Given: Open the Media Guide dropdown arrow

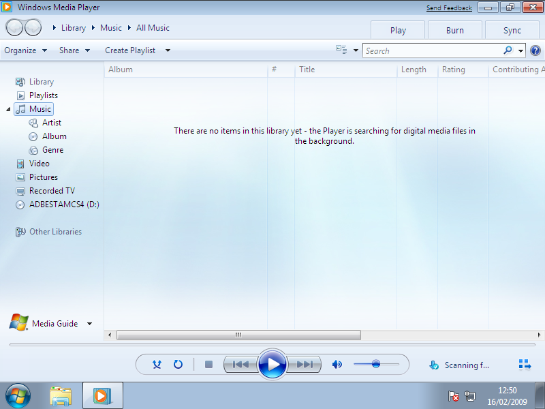Looking at the screenshot, I should pyautogui.click(x=89, y=324).
